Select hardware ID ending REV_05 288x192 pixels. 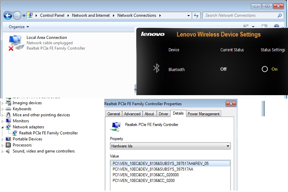[170, 163]
